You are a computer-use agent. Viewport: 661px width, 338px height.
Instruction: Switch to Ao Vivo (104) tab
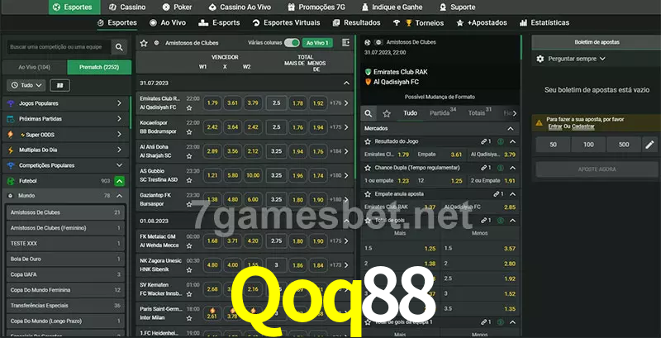(x=33, y=66)
